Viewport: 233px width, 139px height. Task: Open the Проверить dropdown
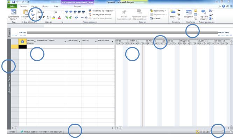[158, 11]
